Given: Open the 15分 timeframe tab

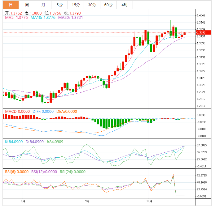Looking at the screenshot, I should tap(76, 5).
